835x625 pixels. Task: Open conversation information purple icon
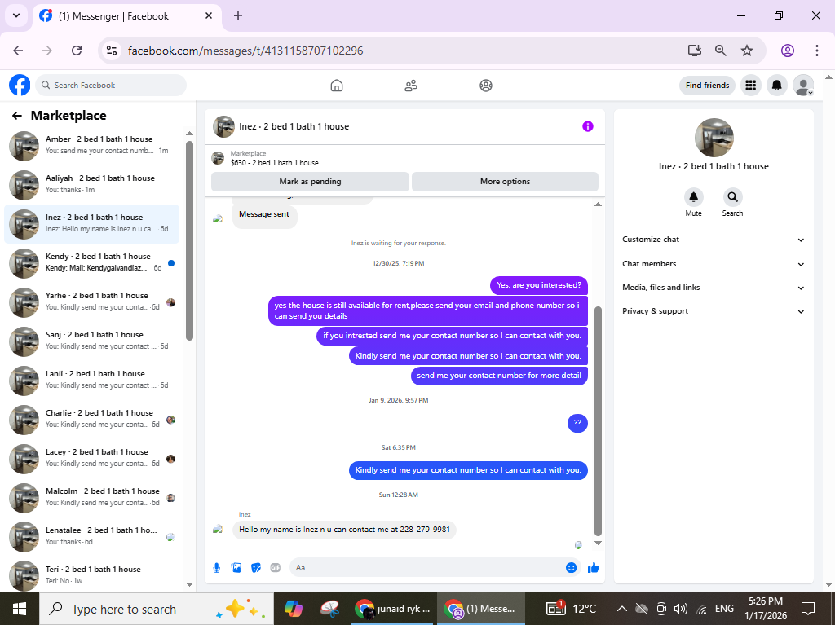587,126
